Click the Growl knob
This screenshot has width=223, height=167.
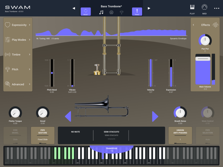[43, 113]
